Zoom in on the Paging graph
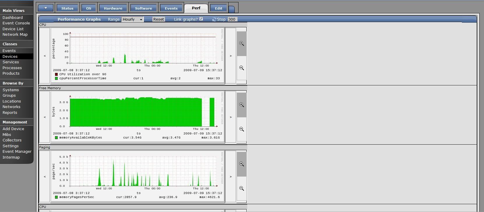This screenshot has width=484, height=212. click(x=241, y=164)
